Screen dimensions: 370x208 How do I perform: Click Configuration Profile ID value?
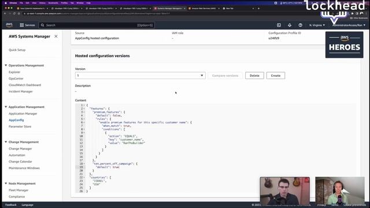click(273, 38)
